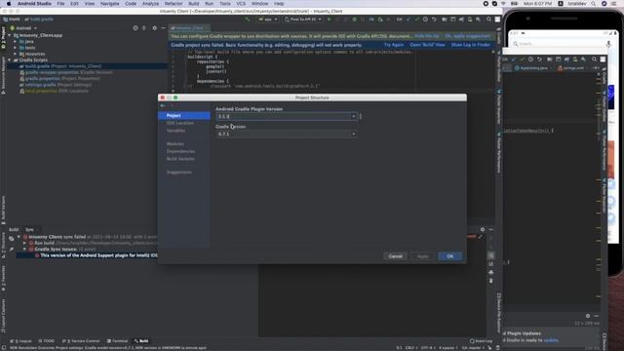Screen dimensions: 624x351
Task: Click microphone icon in emulator search bar
Action: click(x=608, y=44)
